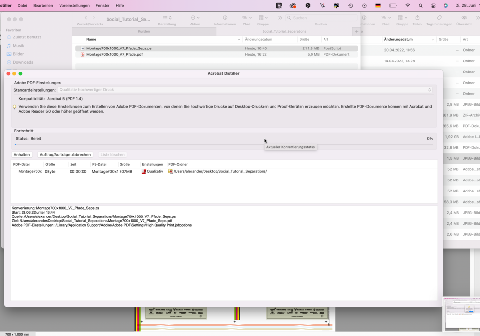Open Wi-Fi menu in menu bar
480x336 pixels.
point(408,5)
